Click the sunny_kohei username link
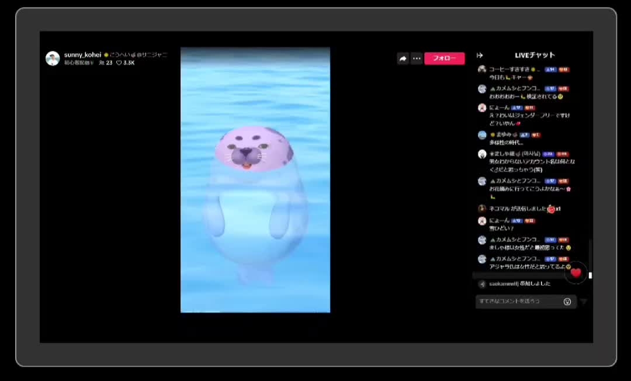The height and width of the screenshot is (381, 631). tap(82, 55)
